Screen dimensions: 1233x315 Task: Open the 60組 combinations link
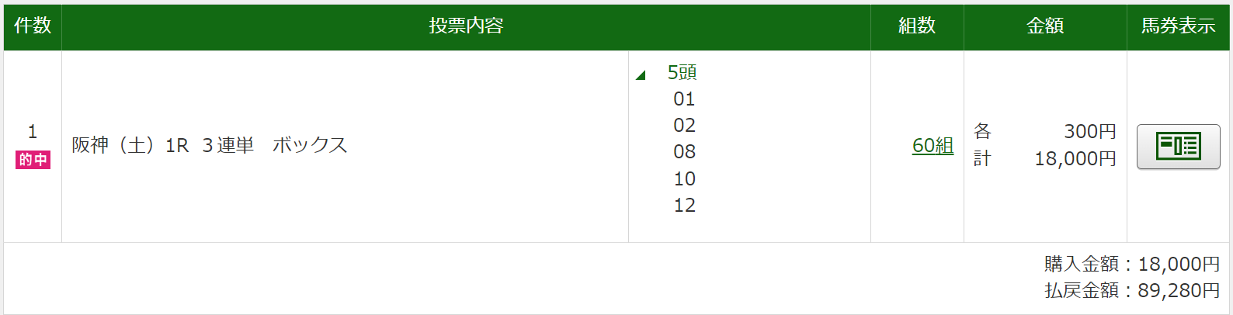(x=933, y=145)
